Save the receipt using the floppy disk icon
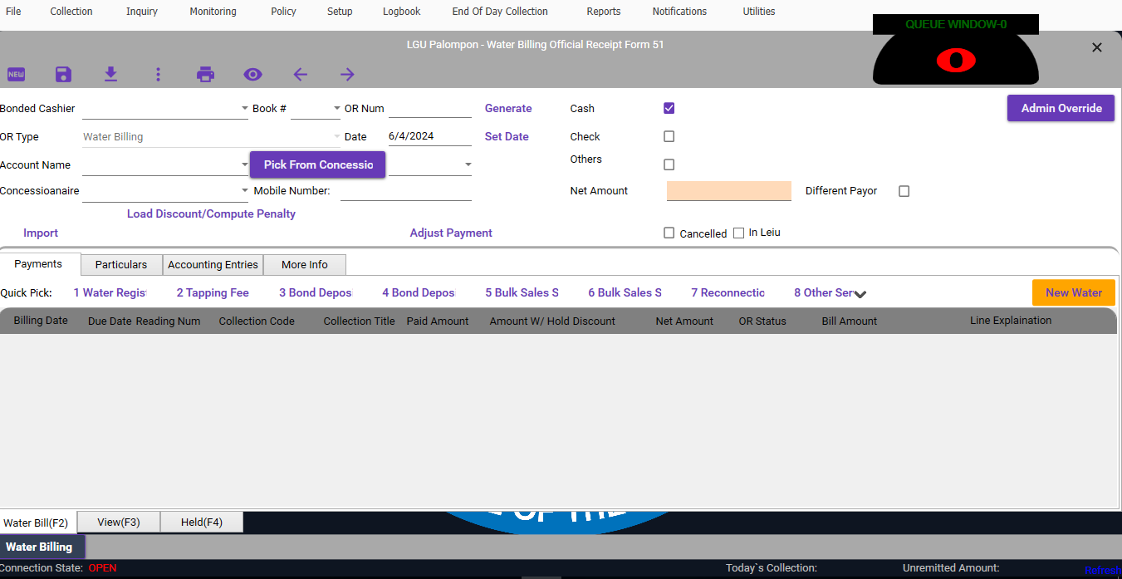This screenshot has width=1122, height=579. [63, 75]
